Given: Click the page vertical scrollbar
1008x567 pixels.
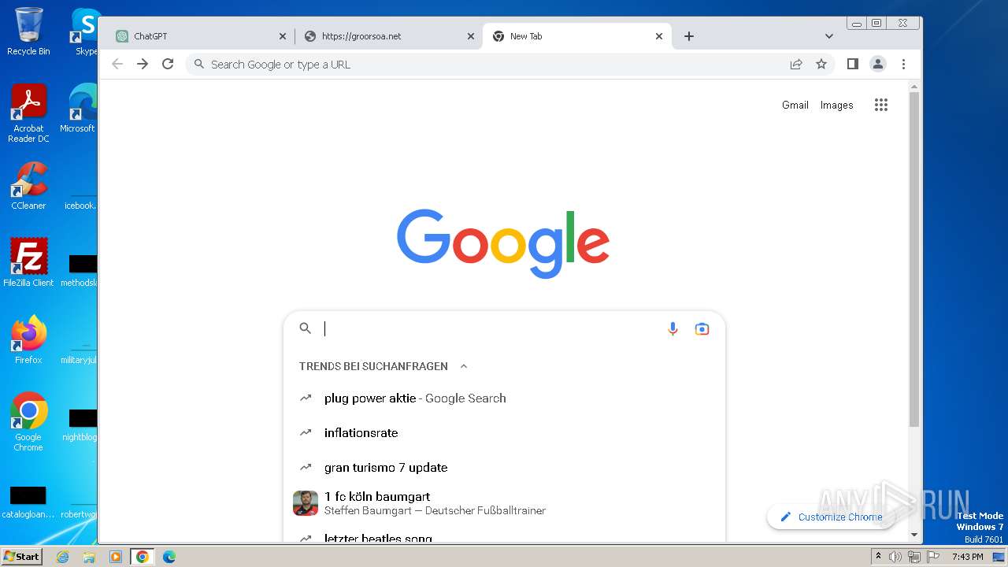Looking at the screenshot, I should [x=914, y=260].
